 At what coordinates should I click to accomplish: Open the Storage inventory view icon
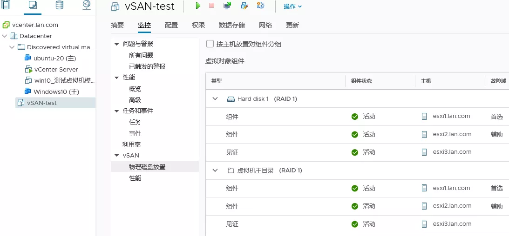[60, 6]
